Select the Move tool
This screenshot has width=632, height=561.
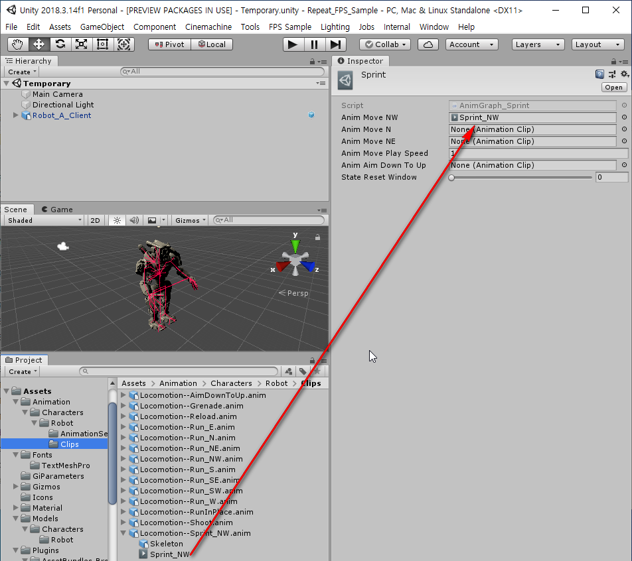(x=39, y=44)
